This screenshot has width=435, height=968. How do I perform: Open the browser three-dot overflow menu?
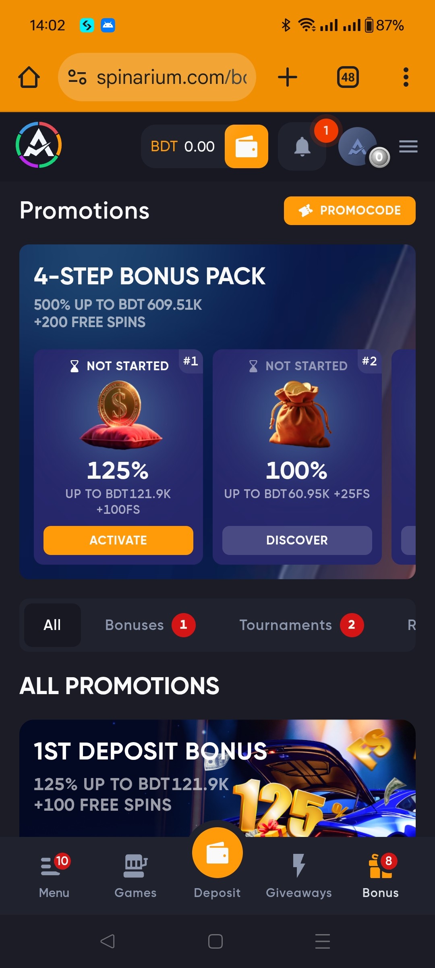(406, 77)
